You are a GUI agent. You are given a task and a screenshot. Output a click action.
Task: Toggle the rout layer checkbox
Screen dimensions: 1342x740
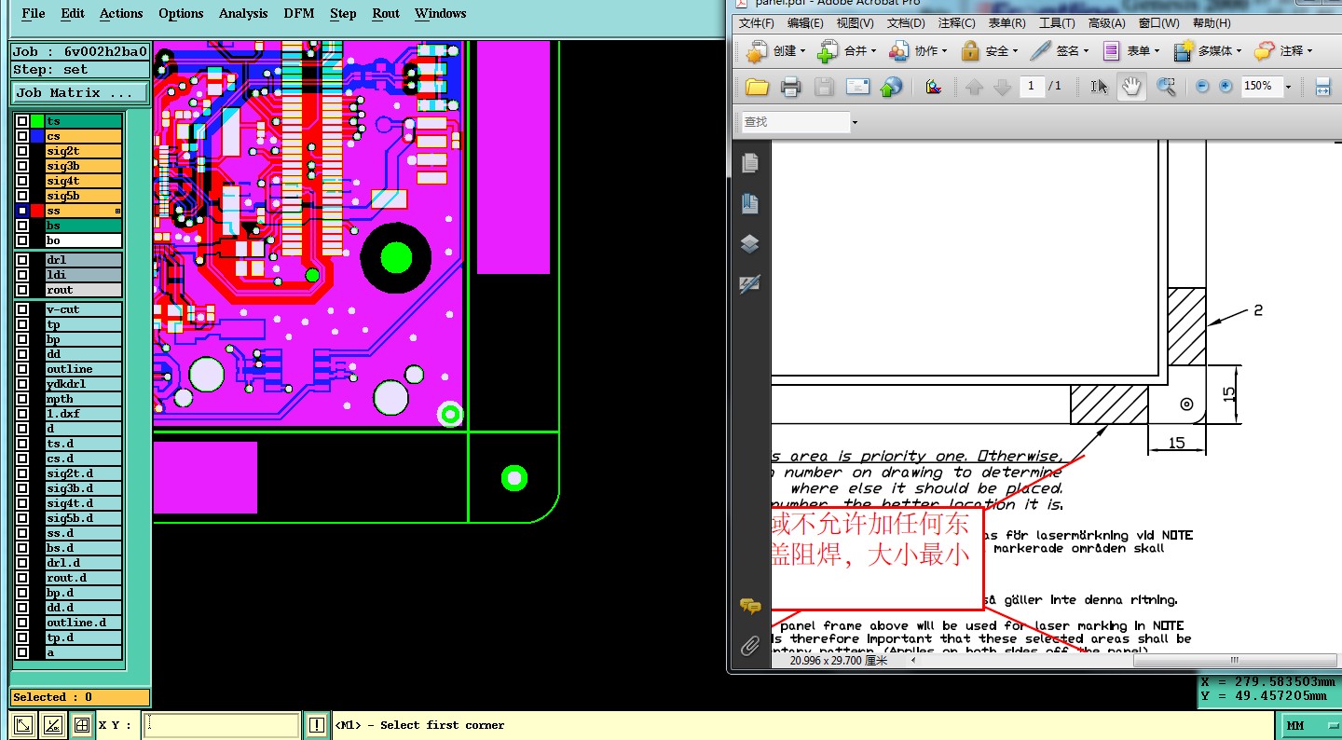click(x=22, y=290)
